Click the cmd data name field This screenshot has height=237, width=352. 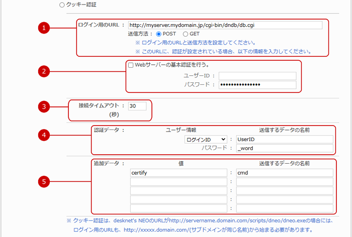pyautogui.click(x=285, y=173)
